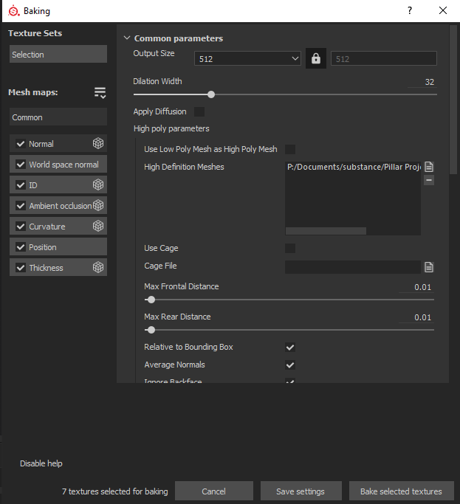Close the Baking dialog
Viewport: 460px width, 504px height.
click(x=443, y=10)
